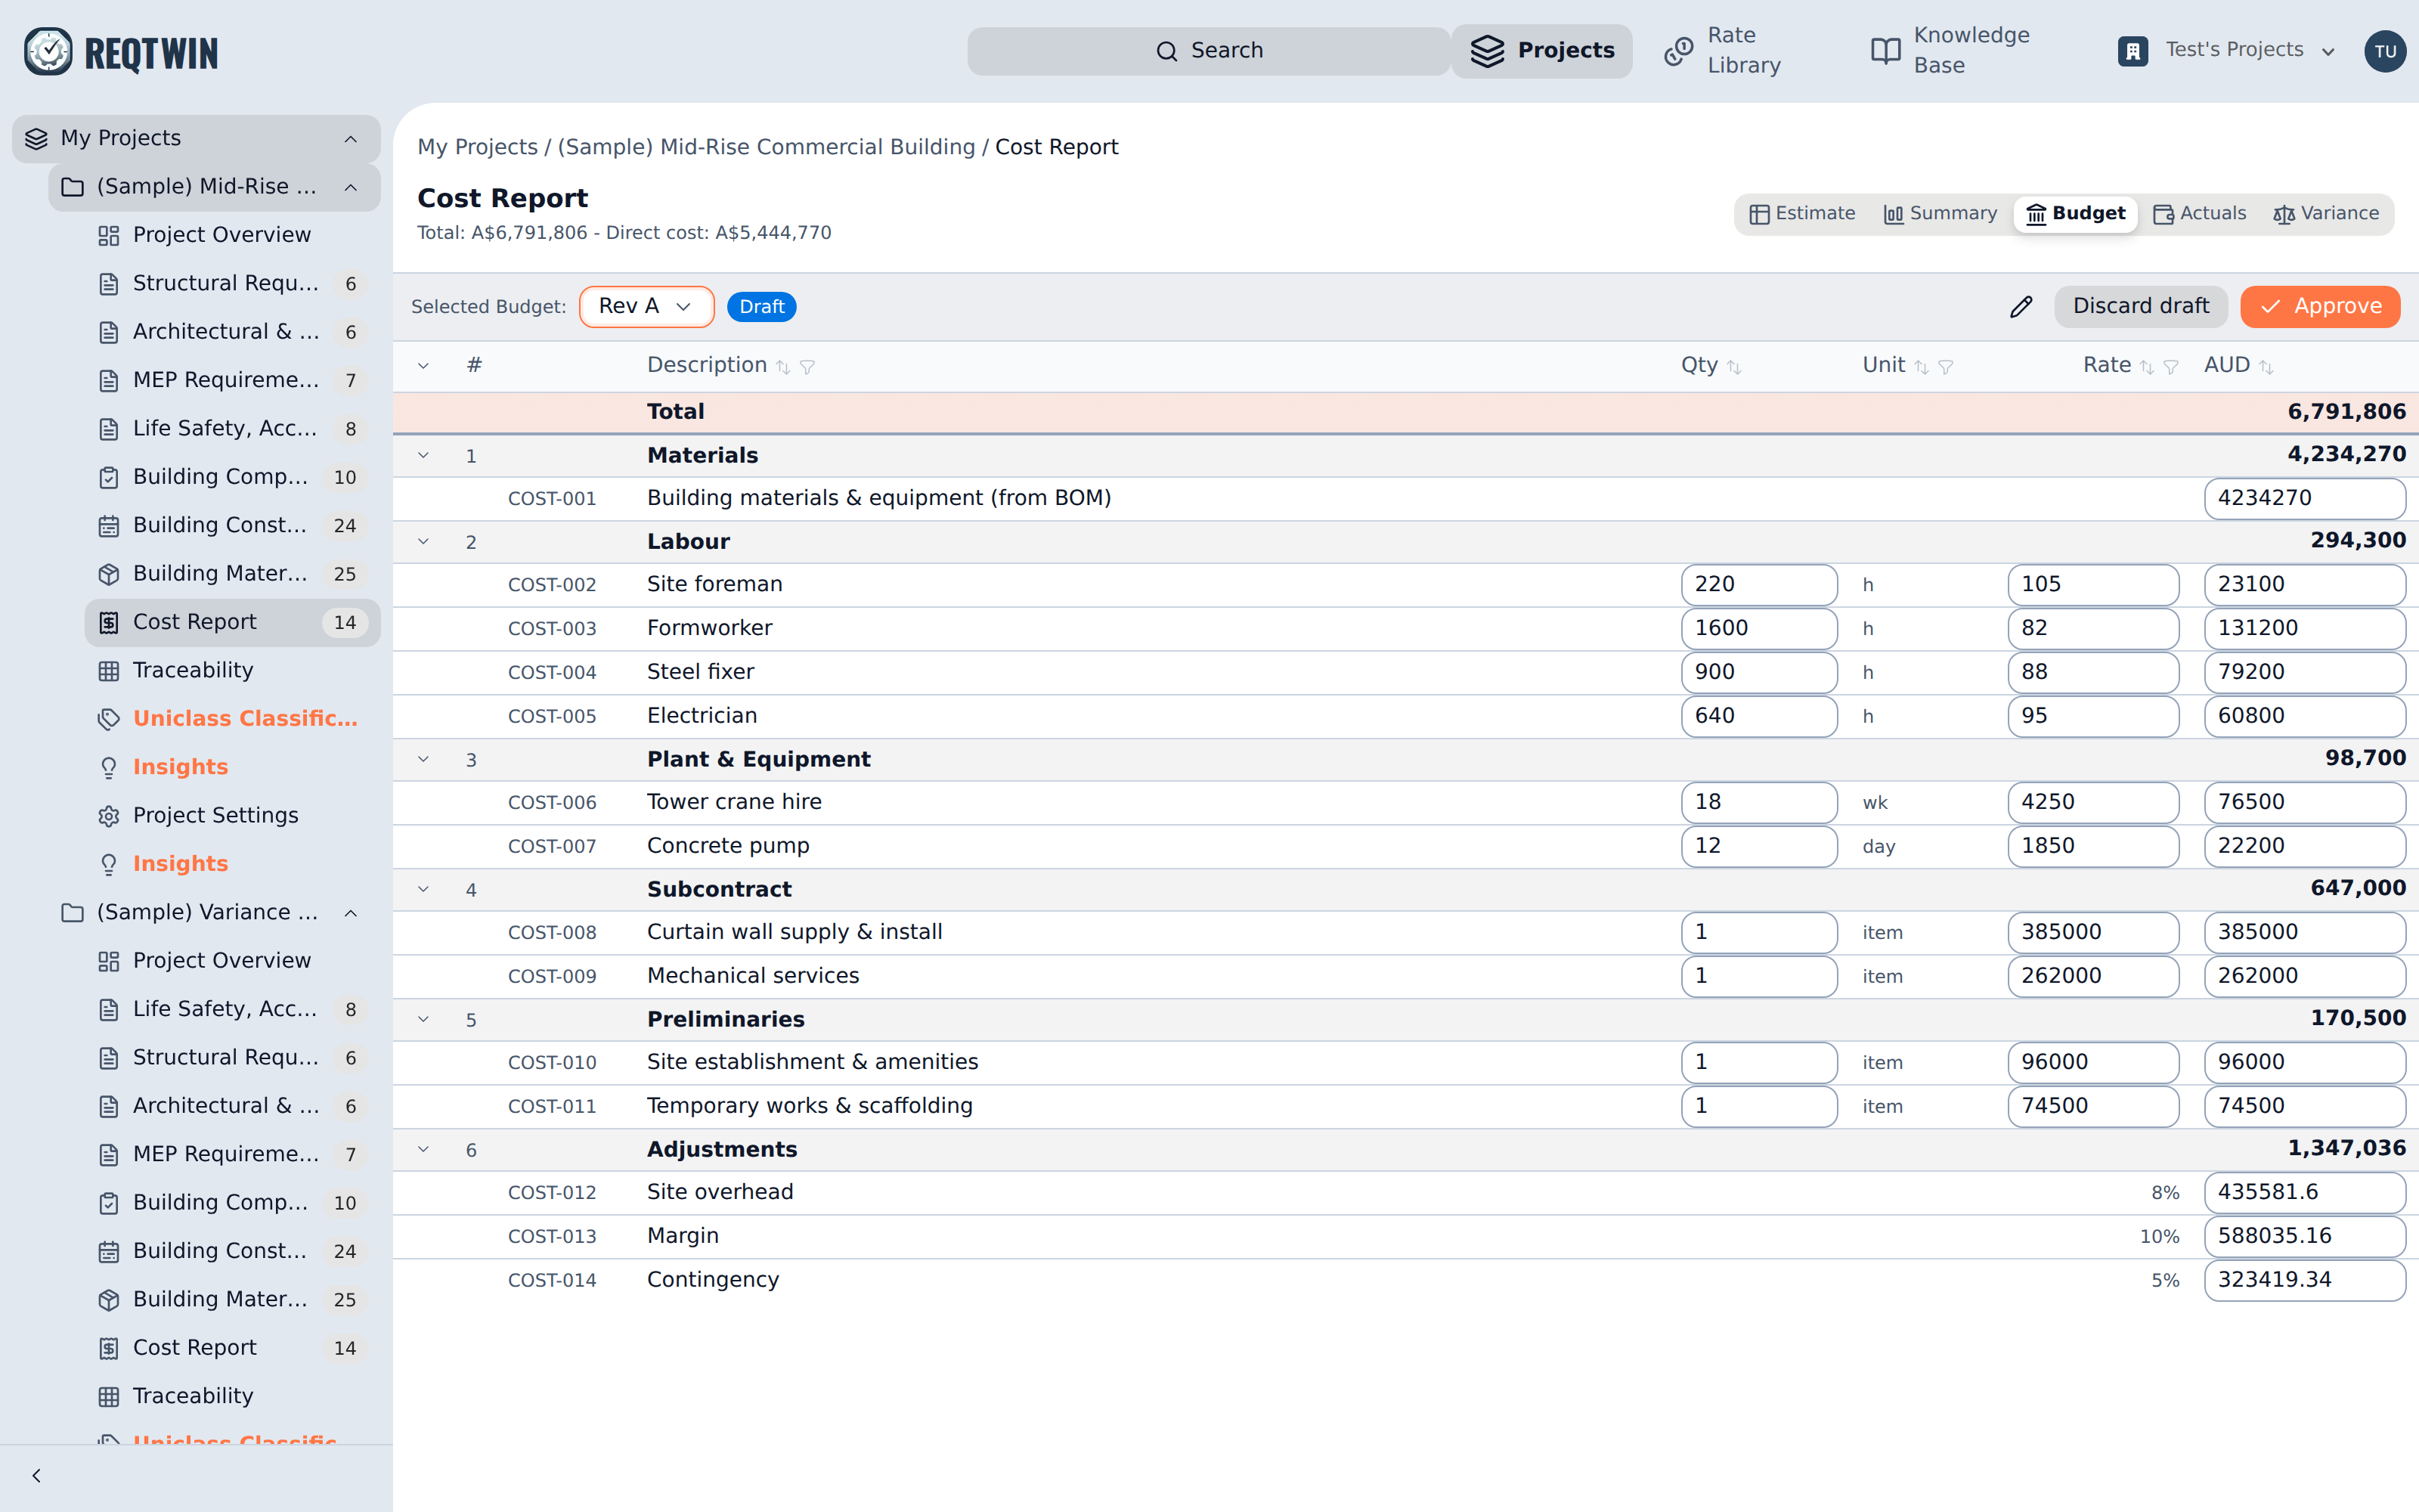Edit the Site foreman Qty field
The width and height of the screenshot is (2419, 1512).
point(1758,584)
